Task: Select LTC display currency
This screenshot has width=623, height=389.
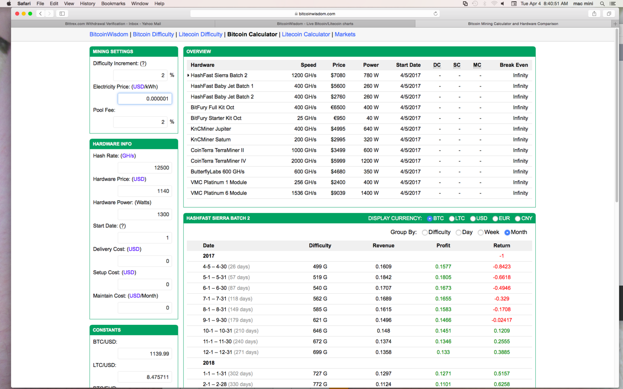Action: [x=452, y=219]
